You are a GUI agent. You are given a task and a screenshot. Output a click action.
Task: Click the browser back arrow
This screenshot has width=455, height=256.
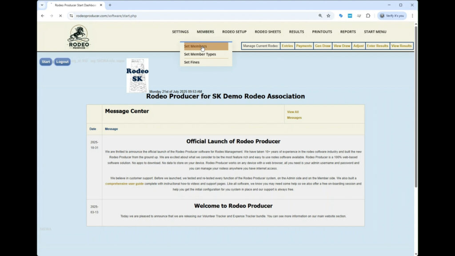42,16
